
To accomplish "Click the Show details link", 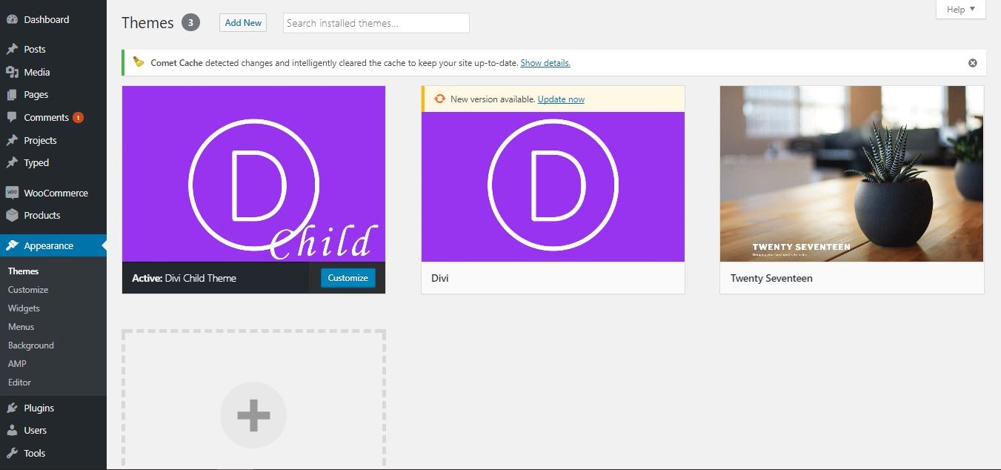I will click(x=545, y=63).
